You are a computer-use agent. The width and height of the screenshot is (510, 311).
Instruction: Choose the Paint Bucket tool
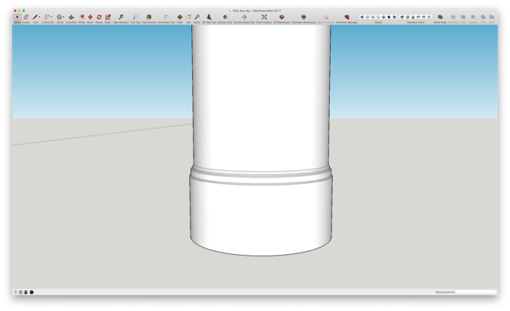tap(149, 17)
